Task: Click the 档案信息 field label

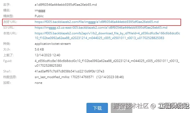Action: click(10, 77)
